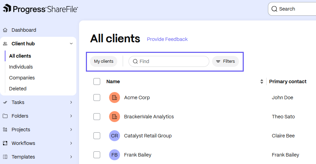Check the Frank Bailey row checkbox
316x164 pixels.
click(x=97, y=155)
